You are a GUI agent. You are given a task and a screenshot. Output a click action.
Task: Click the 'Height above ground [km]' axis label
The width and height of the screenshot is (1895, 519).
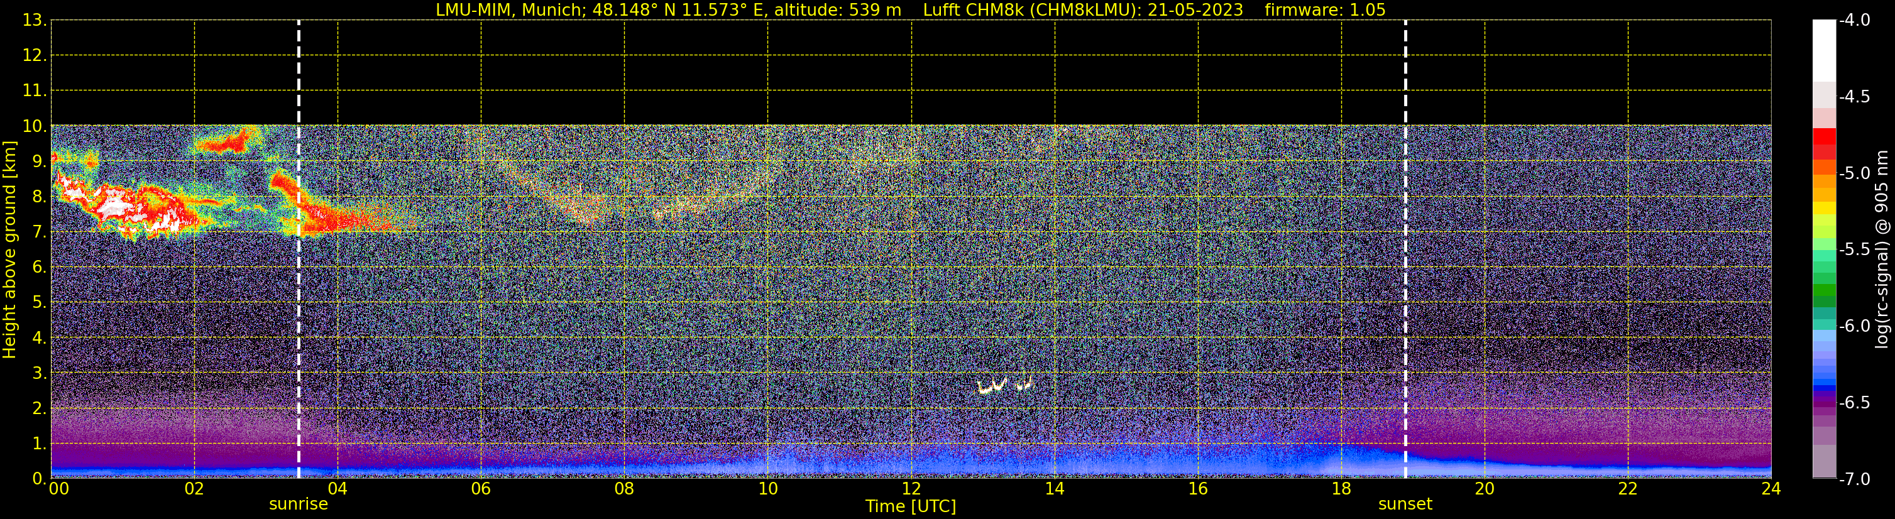[x=9, y=250]
